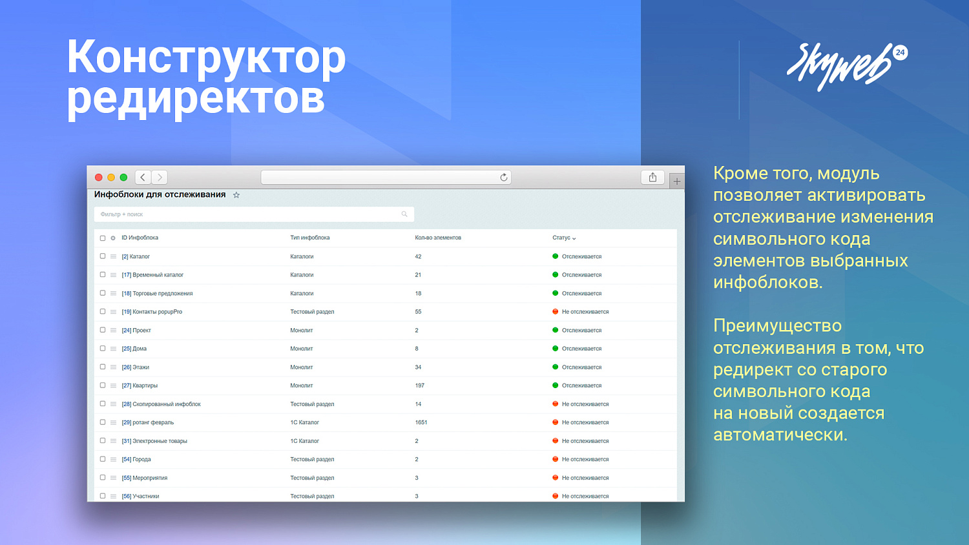Viewport: 969px width, 545px height.
Task: Toggle the red status indicator for [19] Контакты popupPro
Action: click(554, 311)
